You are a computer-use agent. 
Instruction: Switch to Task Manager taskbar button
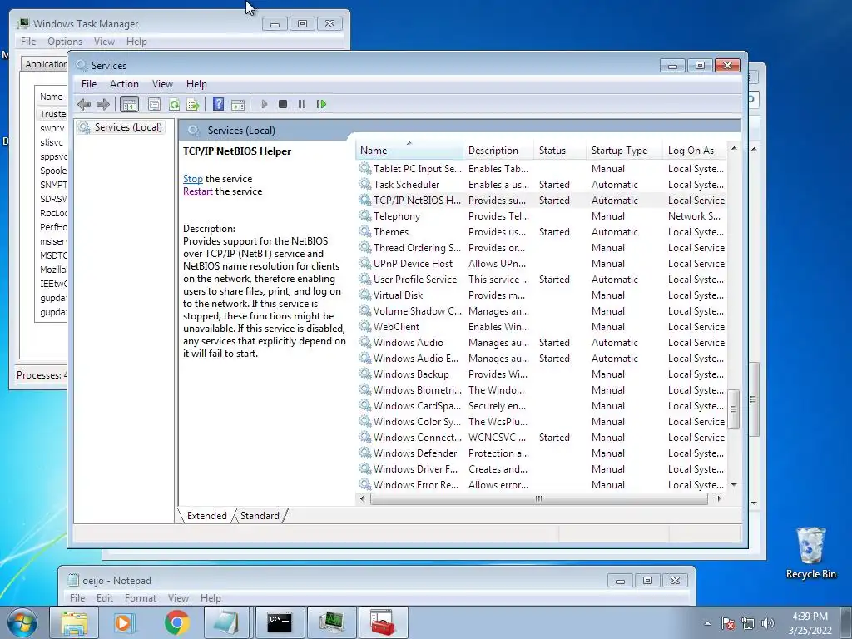click(x=331, y=622)
